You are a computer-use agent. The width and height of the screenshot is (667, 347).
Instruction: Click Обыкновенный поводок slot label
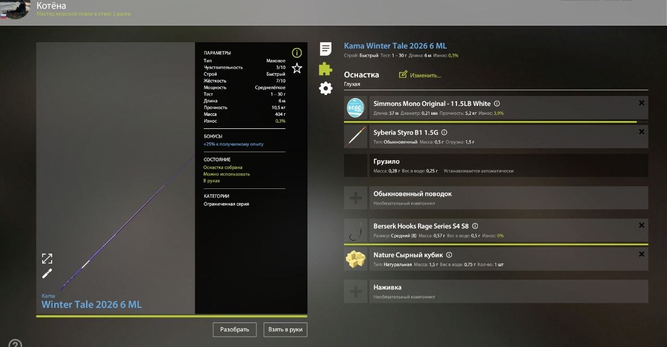click(413, 194)
